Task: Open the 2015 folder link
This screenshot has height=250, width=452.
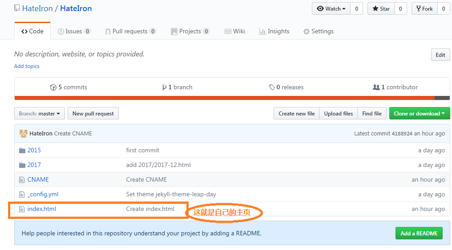Action: 34,150
